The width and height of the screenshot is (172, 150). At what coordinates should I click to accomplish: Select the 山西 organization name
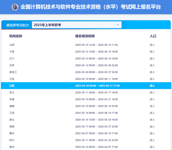point(12,45)
